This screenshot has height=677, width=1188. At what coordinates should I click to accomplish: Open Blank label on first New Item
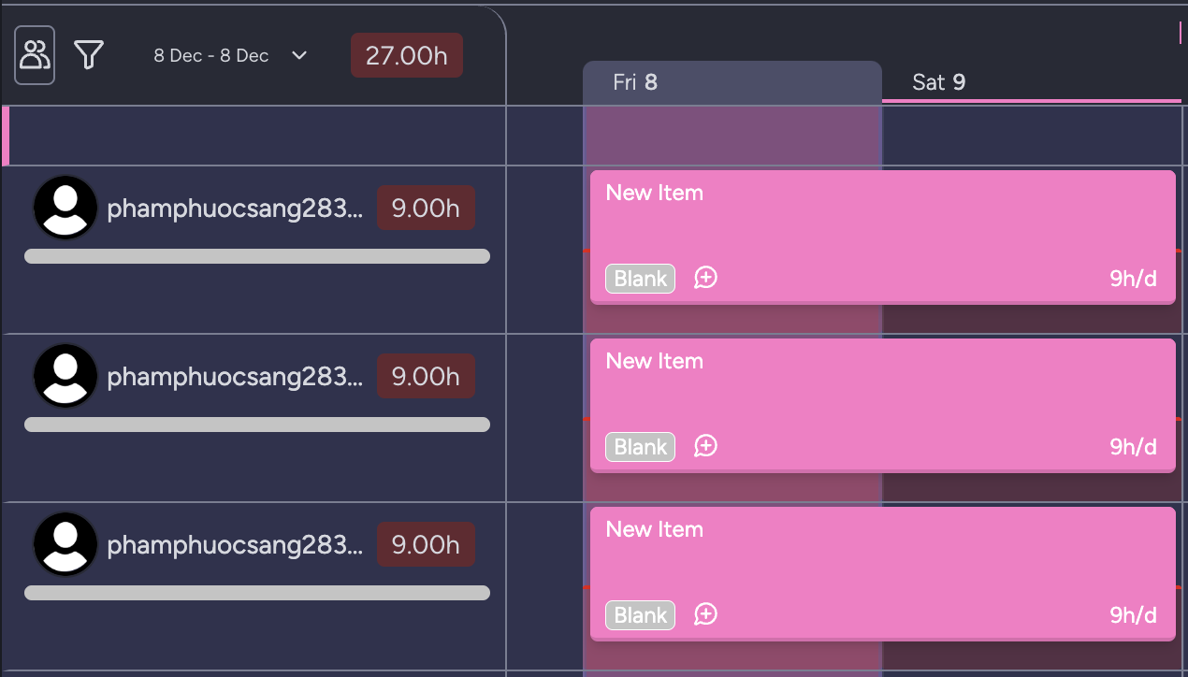pyautogui.click(x=640, y=279)
